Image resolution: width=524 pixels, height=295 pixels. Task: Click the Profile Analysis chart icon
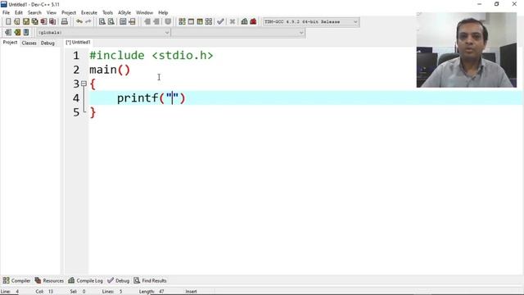click(x=244, y=22)
